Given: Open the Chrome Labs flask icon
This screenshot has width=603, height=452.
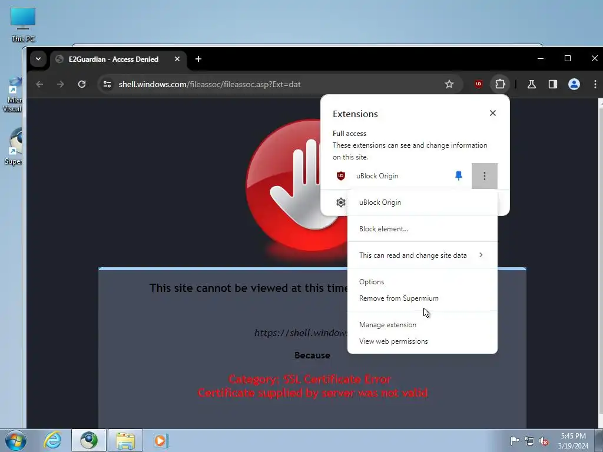Looking at the screenshot, I should (x=532, y=84).
